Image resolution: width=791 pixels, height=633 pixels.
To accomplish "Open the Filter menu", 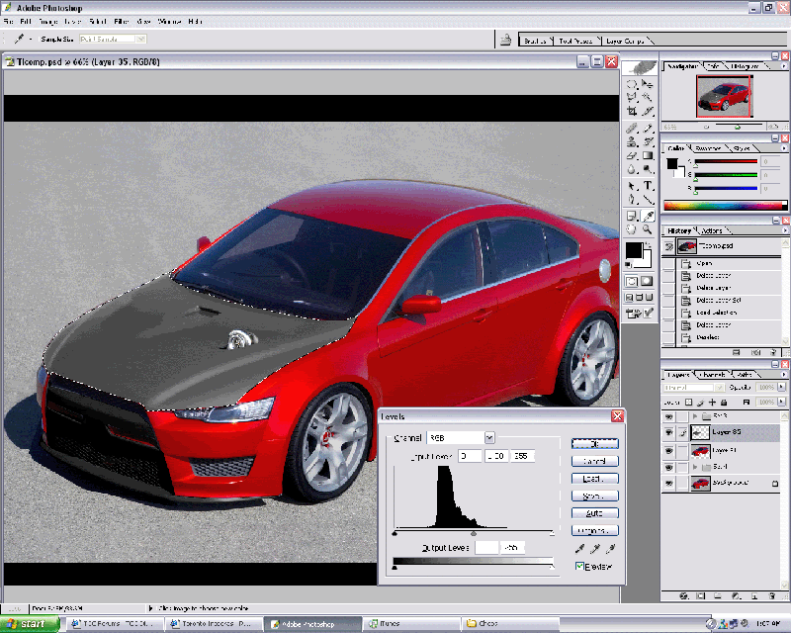I will tap(121, 19).
